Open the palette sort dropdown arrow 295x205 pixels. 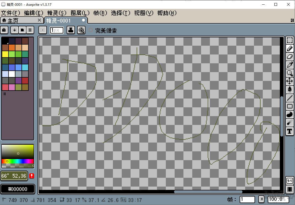coord(14,30)
